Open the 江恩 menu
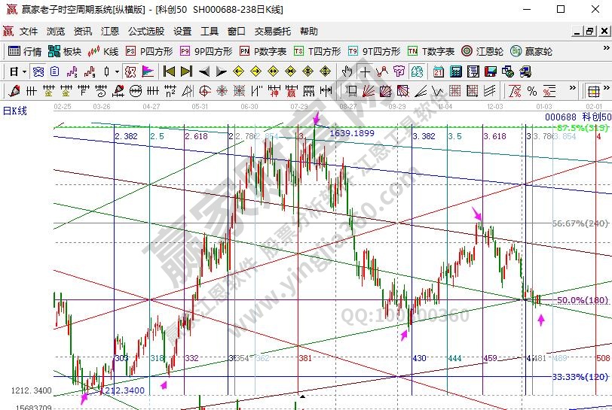Viewport: 612px width, 410px height. pos(110,32)
